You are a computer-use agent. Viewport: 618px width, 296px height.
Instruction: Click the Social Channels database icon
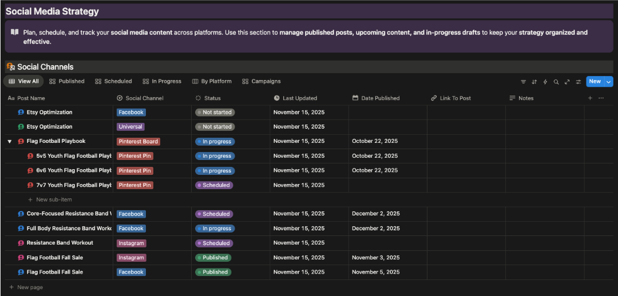10,67
